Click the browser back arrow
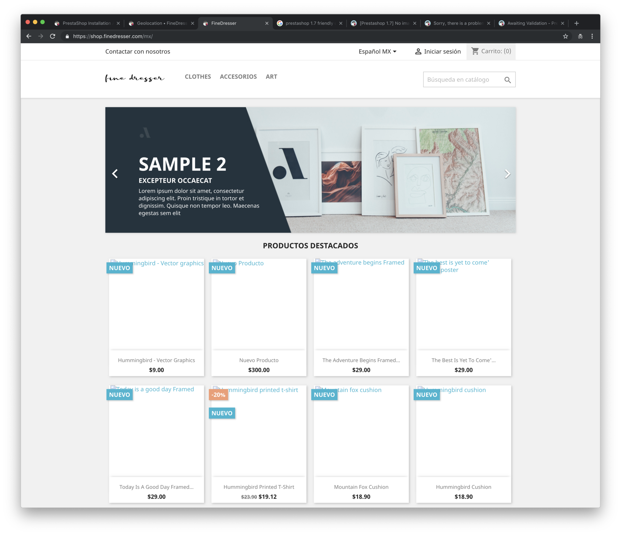 29,36
